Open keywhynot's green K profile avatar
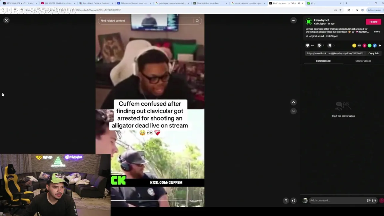Viewport: 384px width, 216px height. point(309,22)
